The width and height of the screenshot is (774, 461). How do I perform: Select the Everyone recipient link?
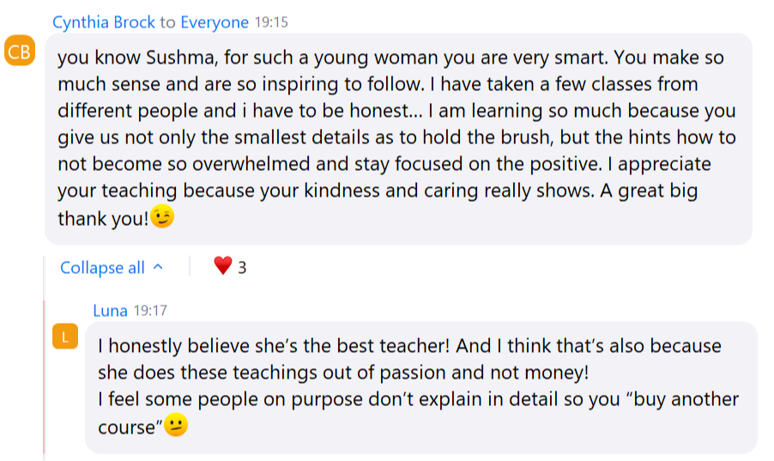[215, 22]
